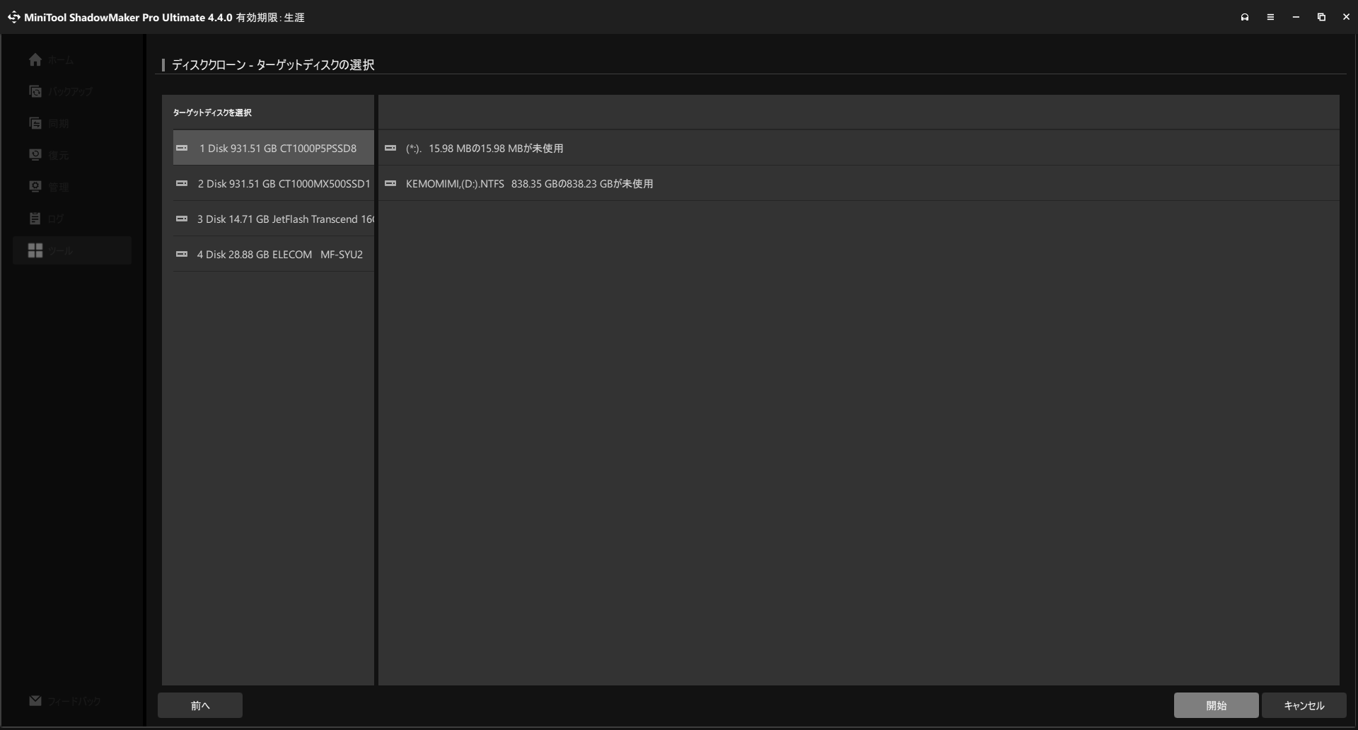Select Disk 1 CT1000P5PSSD8 as target
This screenshot has width=1358, height=730.
277,149
